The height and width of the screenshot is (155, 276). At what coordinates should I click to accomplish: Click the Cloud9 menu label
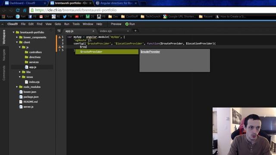pyautogui.click(x=13, y=24)
